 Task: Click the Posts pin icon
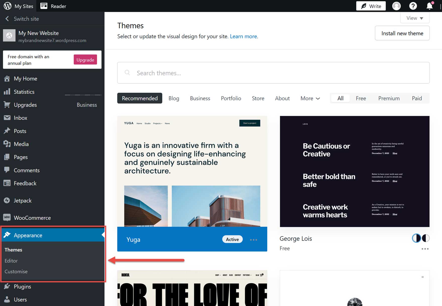click(x=7, y=131)
